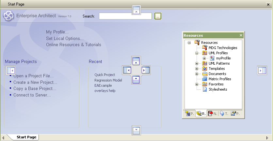Click the tab strip right arrow

point(267,138)
